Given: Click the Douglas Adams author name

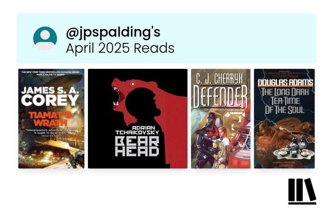Looking at the screenshot, I should click(x=285, y=83).
